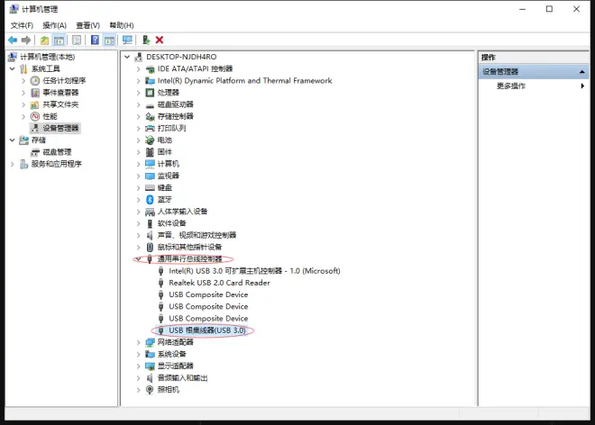Viewport: 595px width, 425px height.
Task: Click the Properties sheet toolbar icon
Action: (x=77, y=41)
